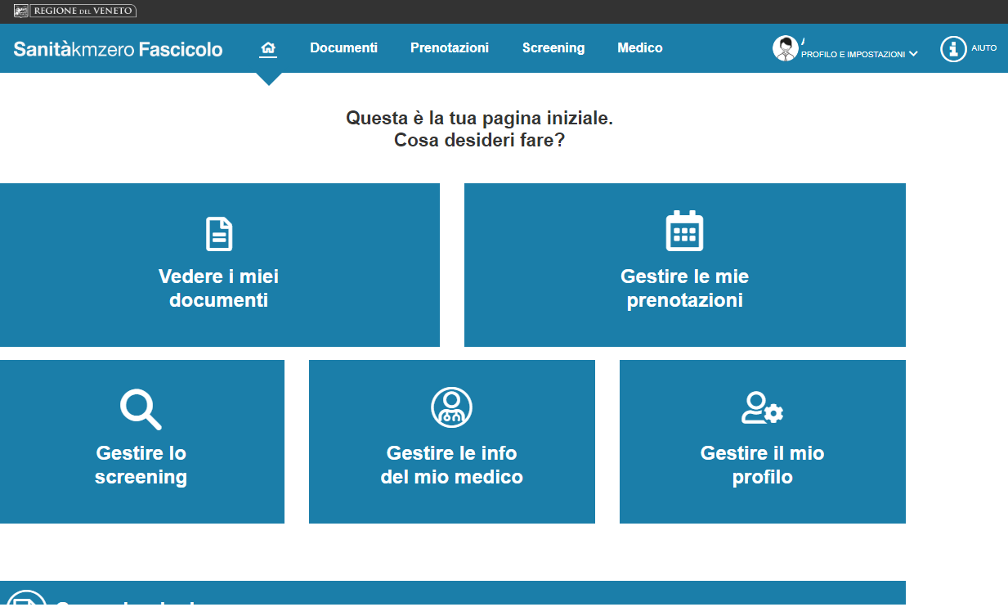
Task: Click the AIUTO help label
Action: click(x=984, y=48)
